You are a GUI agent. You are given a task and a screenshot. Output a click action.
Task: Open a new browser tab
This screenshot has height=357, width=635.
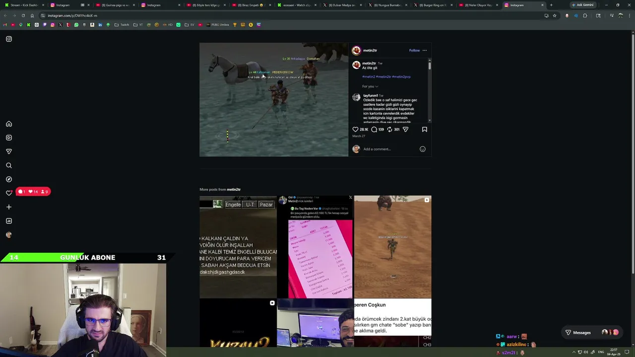(551, 5)
